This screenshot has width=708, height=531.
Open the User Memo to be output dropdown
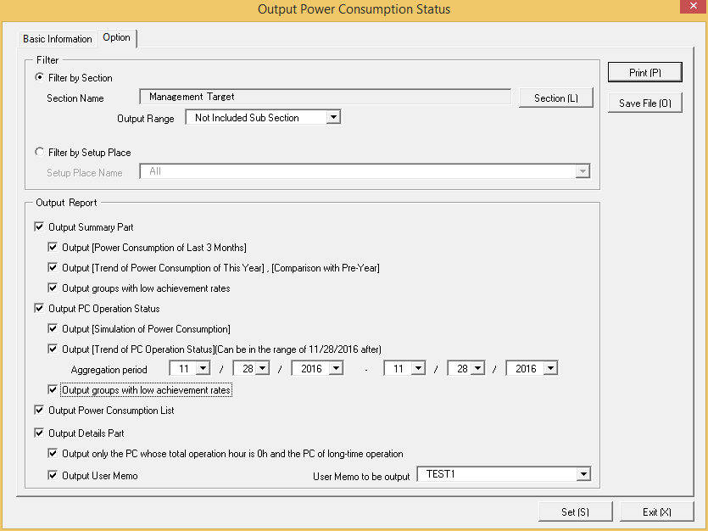tap(583, 473)
